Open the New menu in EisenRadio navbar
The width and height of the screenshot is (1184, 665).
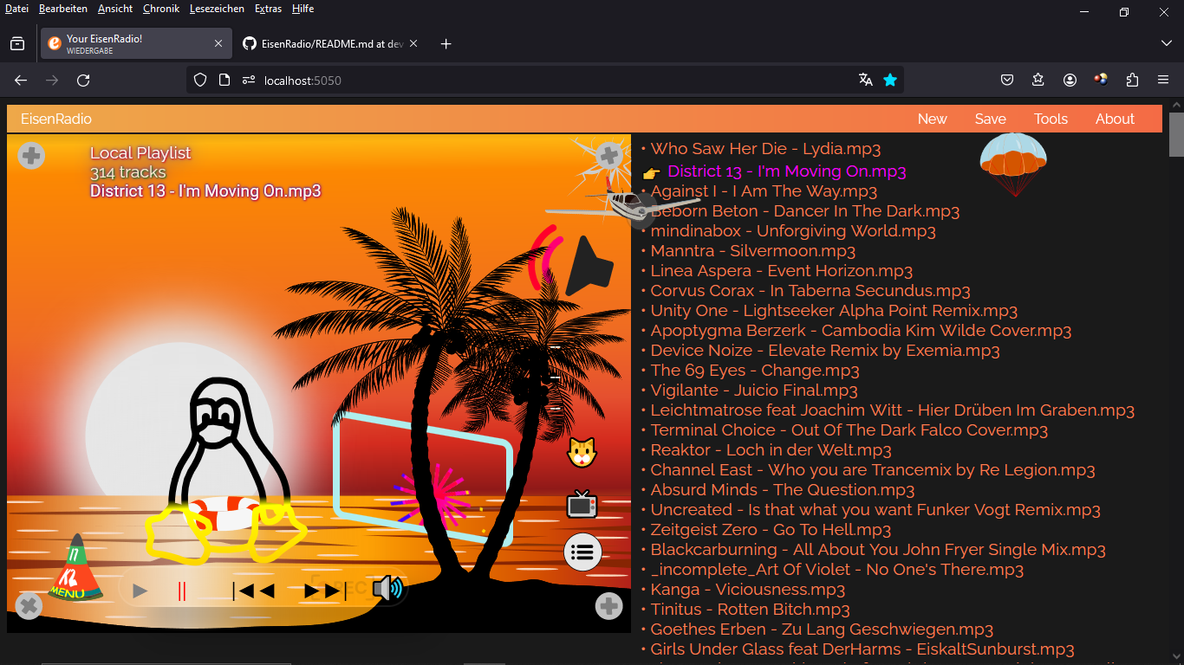(933, 119)
